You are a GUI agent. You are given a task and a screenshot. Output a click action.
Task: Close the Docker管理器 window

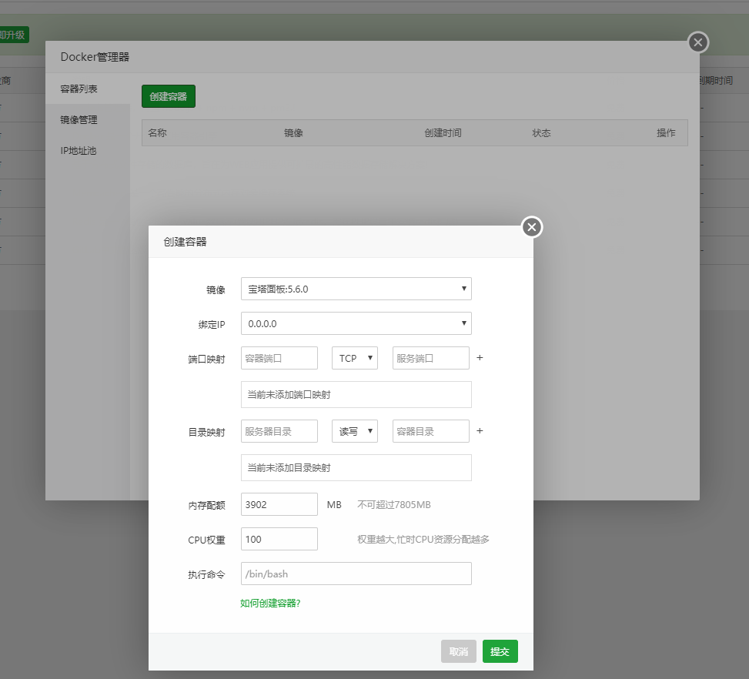tap(698, 42)
